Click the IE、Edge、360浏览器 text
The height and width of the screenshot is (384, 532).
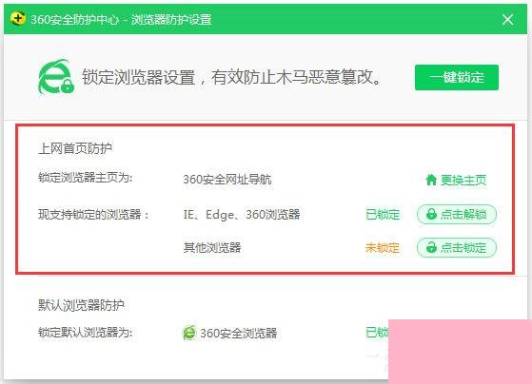[x=242, y=214]
